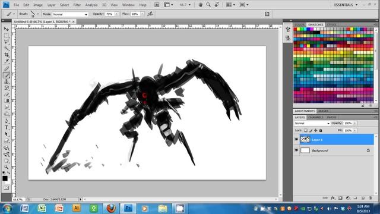Select the Path Selection tool

coord(7,134)
